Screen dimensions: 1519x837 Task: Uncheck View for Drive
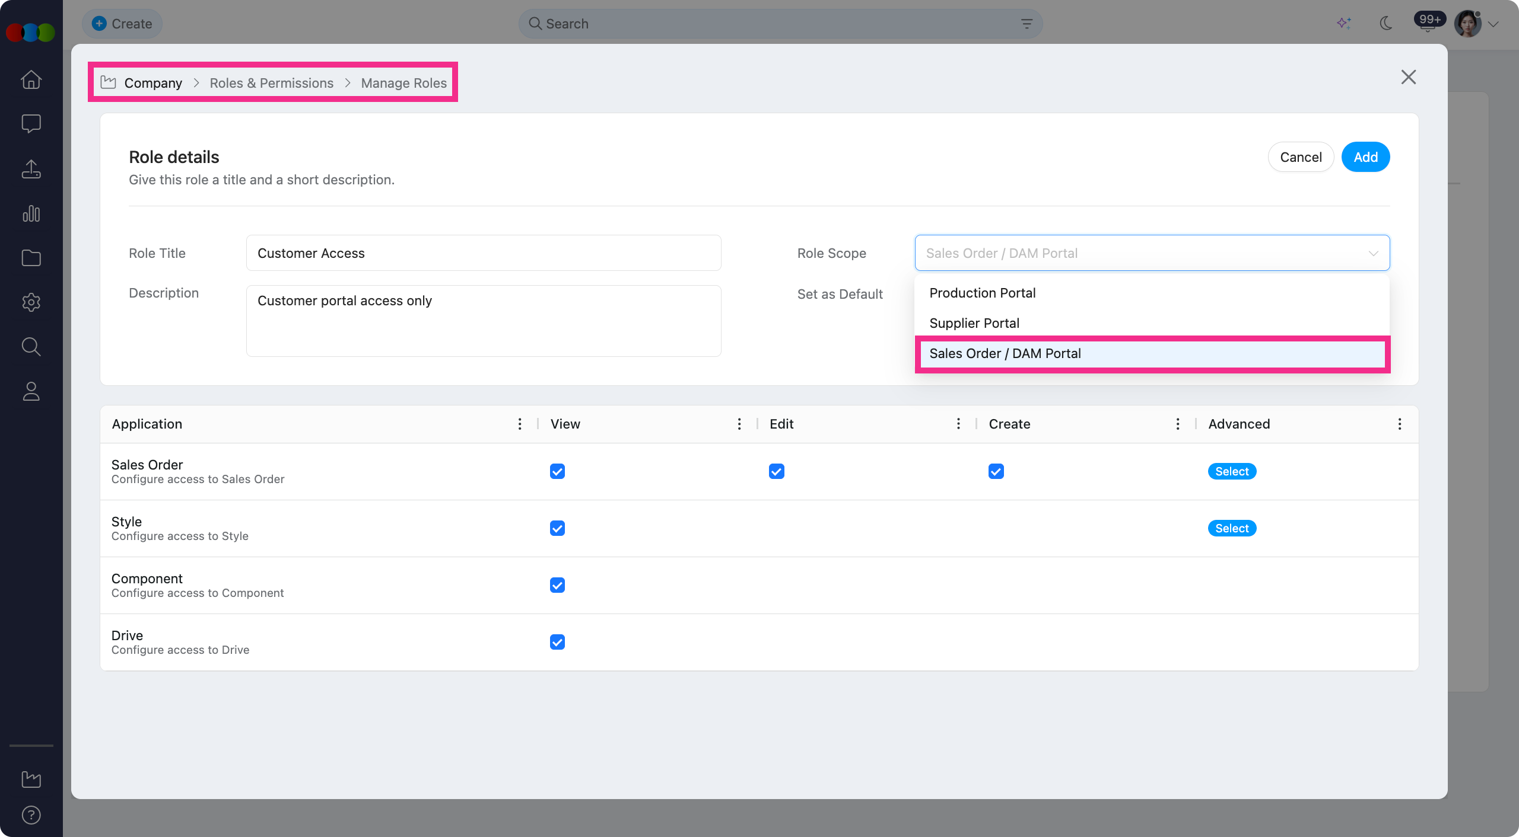[x=557, y=642]
